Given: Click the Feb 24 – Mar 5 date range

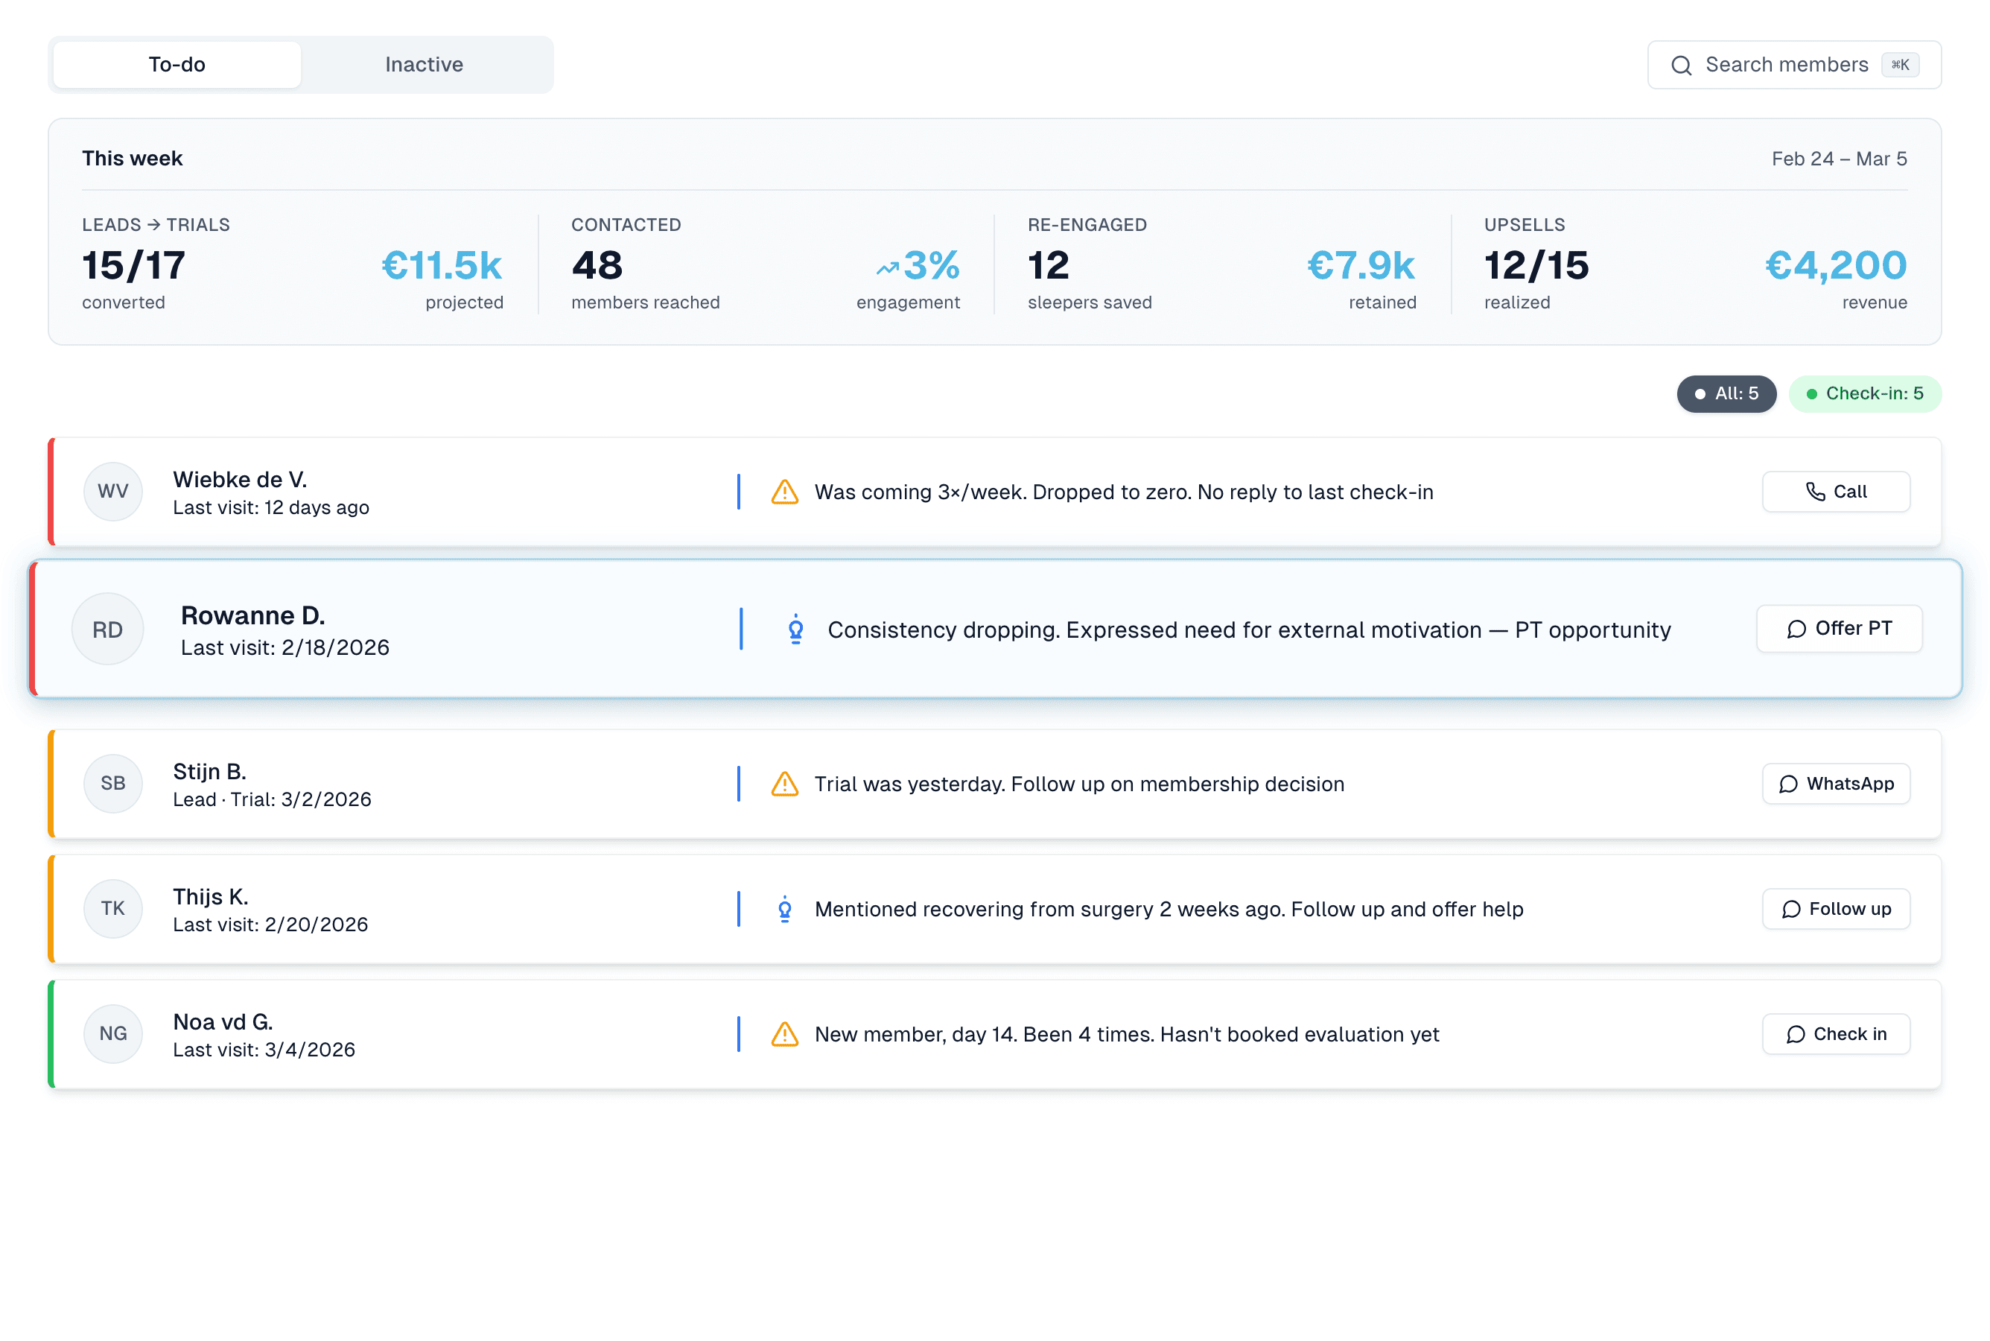Looking at the screenshot, I should 1839,158.
